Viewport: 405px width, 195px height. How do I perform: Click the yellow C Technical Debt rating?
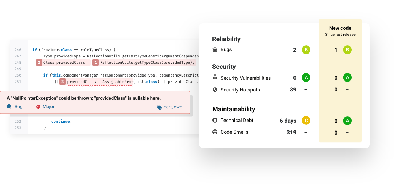click(x=306, y=121)
